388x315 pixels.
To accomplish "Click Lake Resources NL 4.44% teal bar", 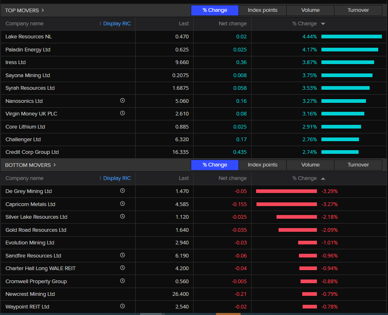I will (x=352, y=37).
